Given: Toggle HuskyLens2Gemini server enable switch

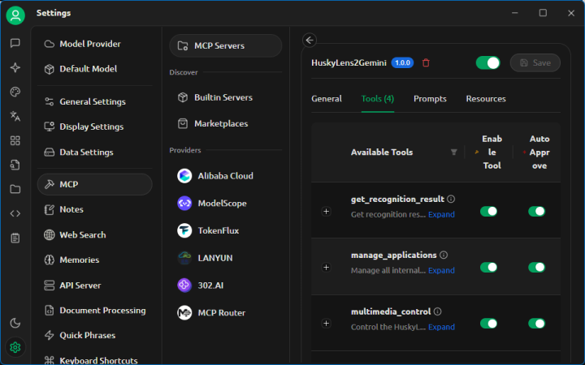Looking at the screenshot, I should [x=487, y=63].
